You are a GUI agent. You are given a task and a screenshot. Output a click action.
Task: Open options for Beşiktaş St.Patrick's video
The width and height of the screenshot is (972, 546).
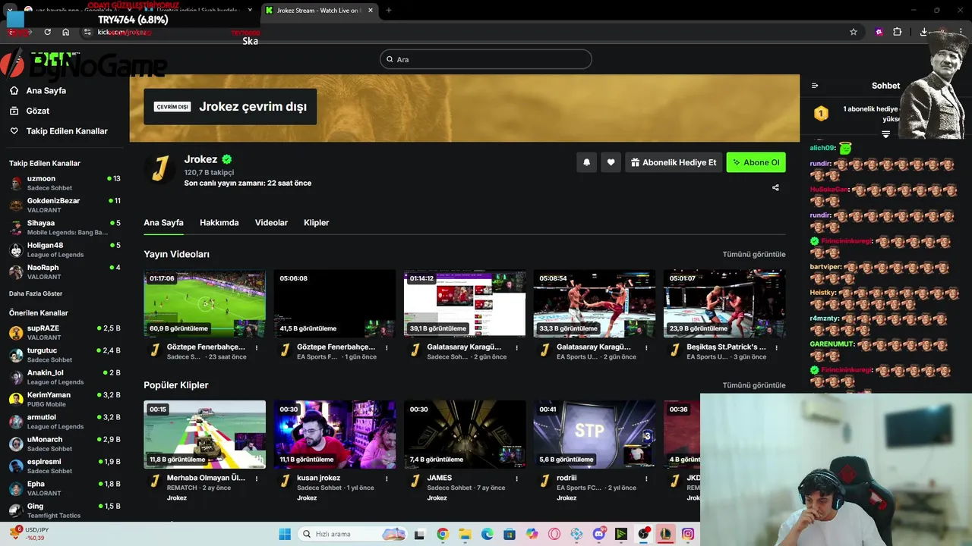pyautogui.click(x=776, y=347)
